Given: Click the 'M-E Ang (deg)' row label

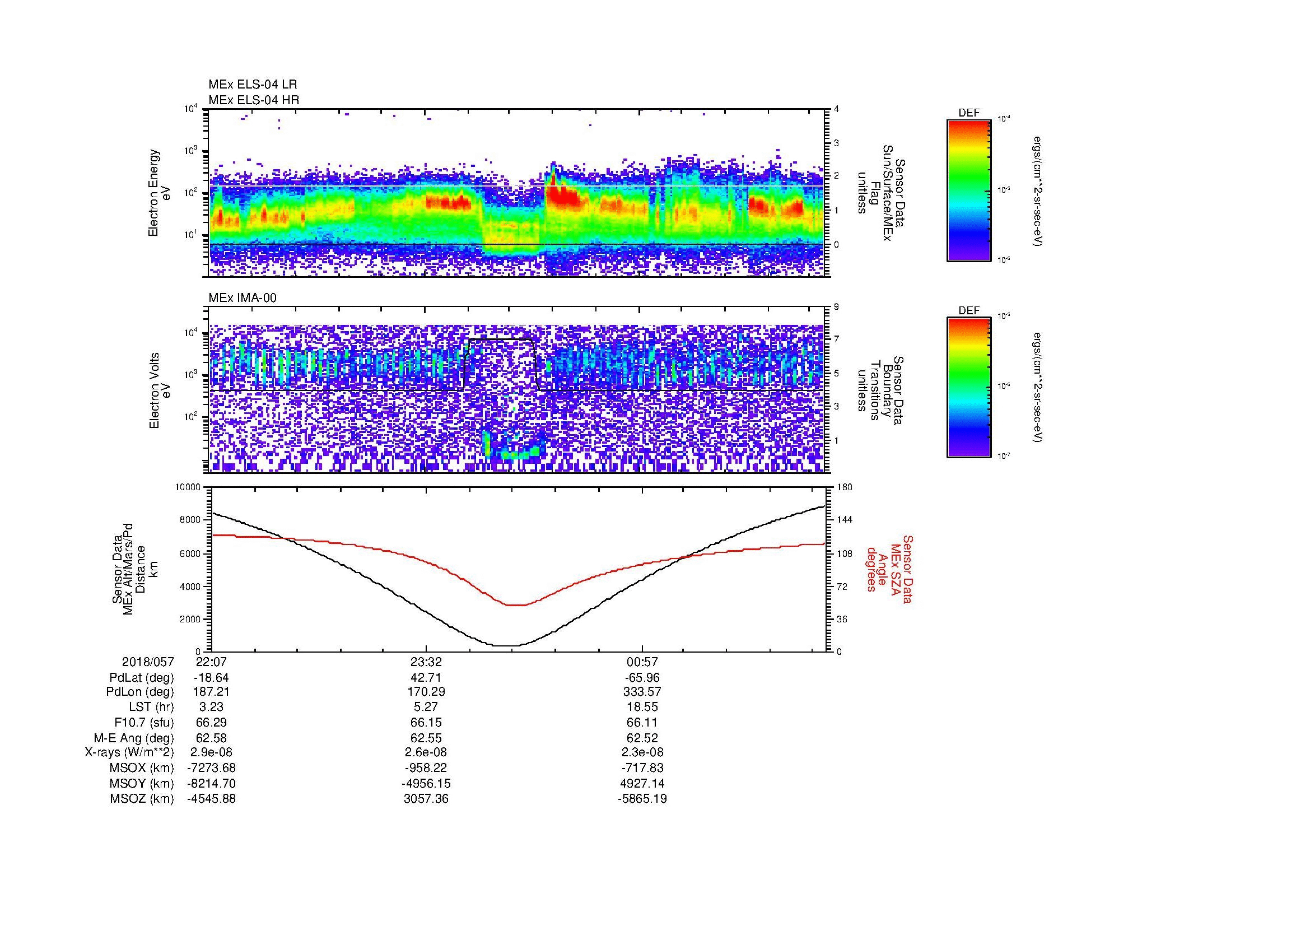Looking at the screenshot, I should click(x=133, y=738).
